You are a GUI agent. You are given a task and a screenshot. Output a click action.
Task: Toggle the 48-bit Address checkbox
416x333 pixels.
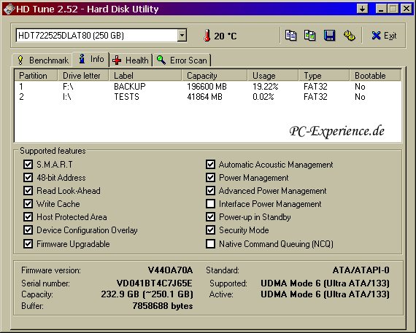pyautogui.click(x=28, y=177)
